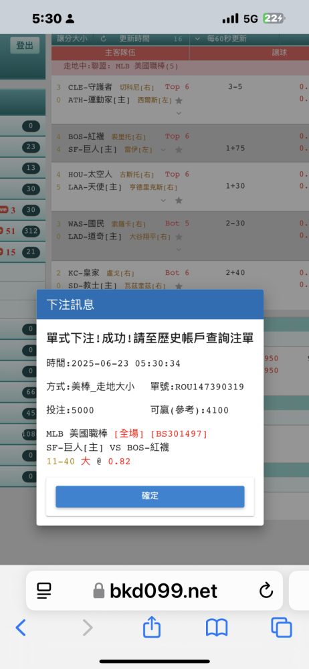Tap handicap value 1+30
309x669 pixels.
[235, 186]
